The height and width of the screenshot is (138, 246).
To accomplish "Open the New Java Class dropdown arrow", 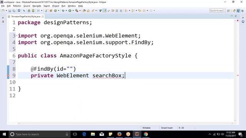I will click(x=59, y=11).
